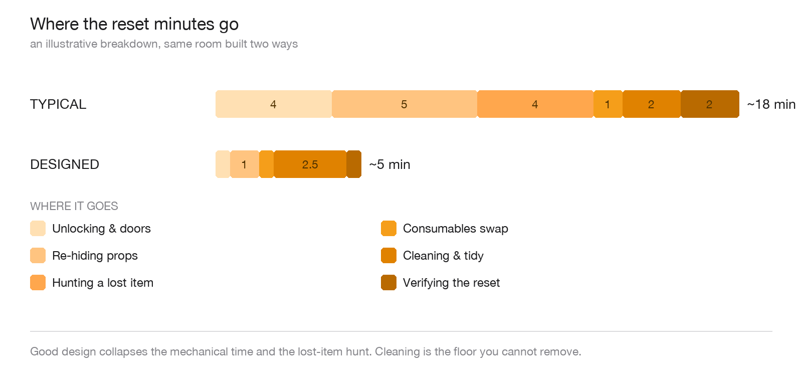Click the TYPICAL row label
Image resolution: width=802 pixels, height=381 pixels.
tap(58, 104)
